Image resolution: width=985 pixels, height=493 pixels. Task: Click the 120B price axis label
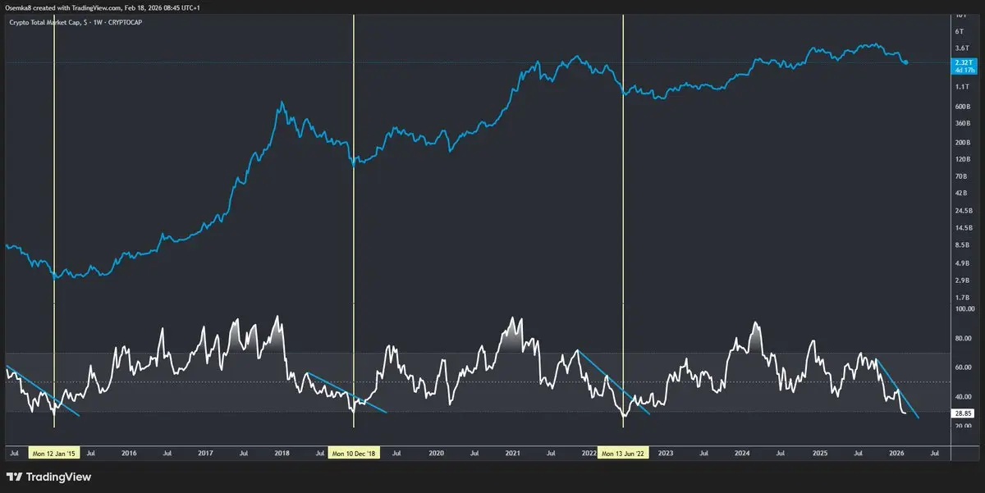click(961, 158)
